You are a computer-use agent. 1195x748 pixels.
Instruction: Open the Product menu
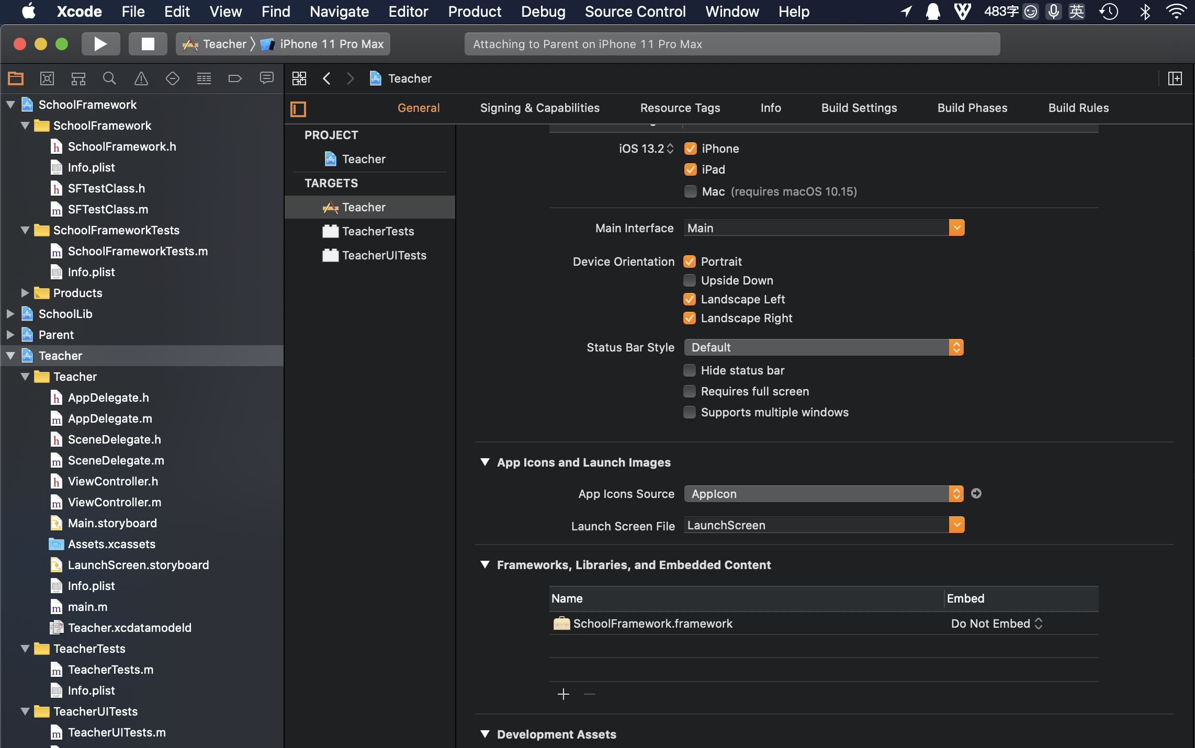click(x=475, y=12)
